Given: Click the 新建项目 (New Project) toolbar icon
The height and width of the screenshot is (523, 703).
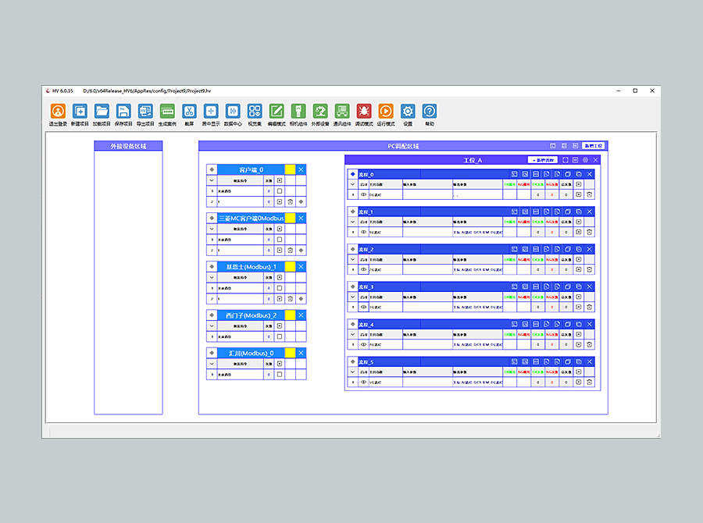Looking at the screenshot, I should click(x=80, y=112).
